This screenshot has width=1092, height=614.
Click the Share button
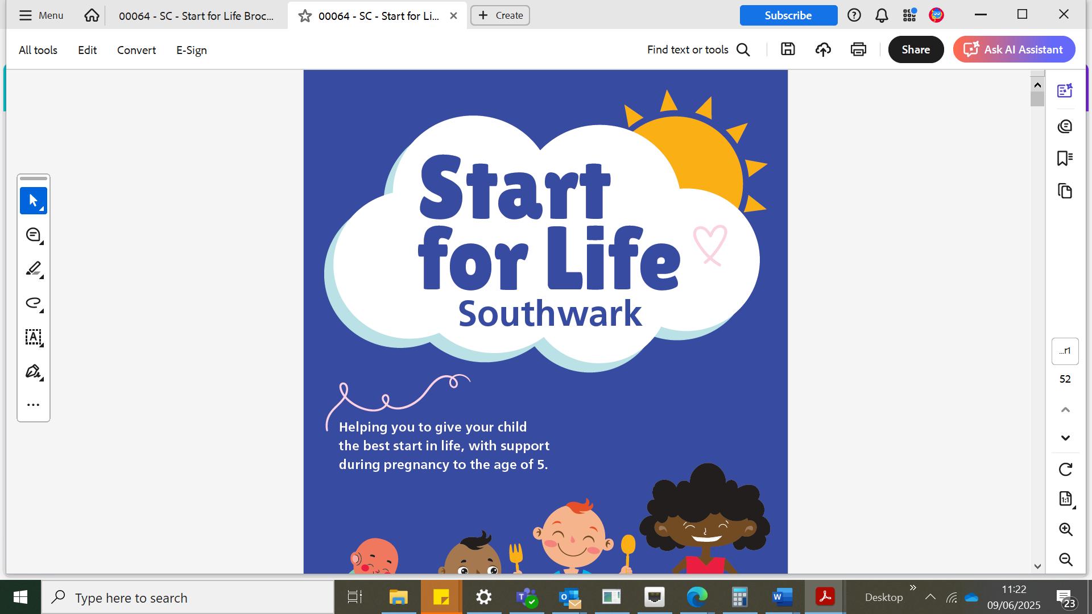(915, 49)
